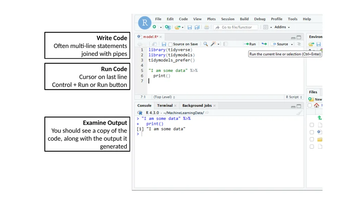Switch to the Console tab

click(144, 106)
